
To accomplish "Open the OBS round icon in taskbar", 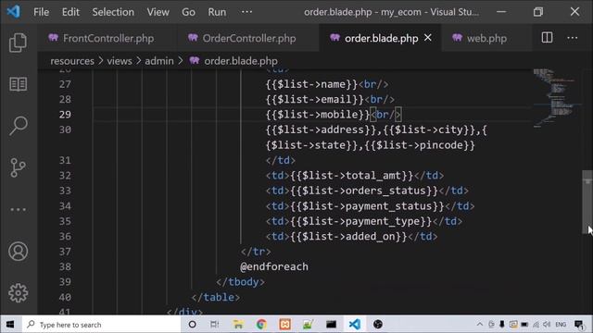I will (378, 325).
